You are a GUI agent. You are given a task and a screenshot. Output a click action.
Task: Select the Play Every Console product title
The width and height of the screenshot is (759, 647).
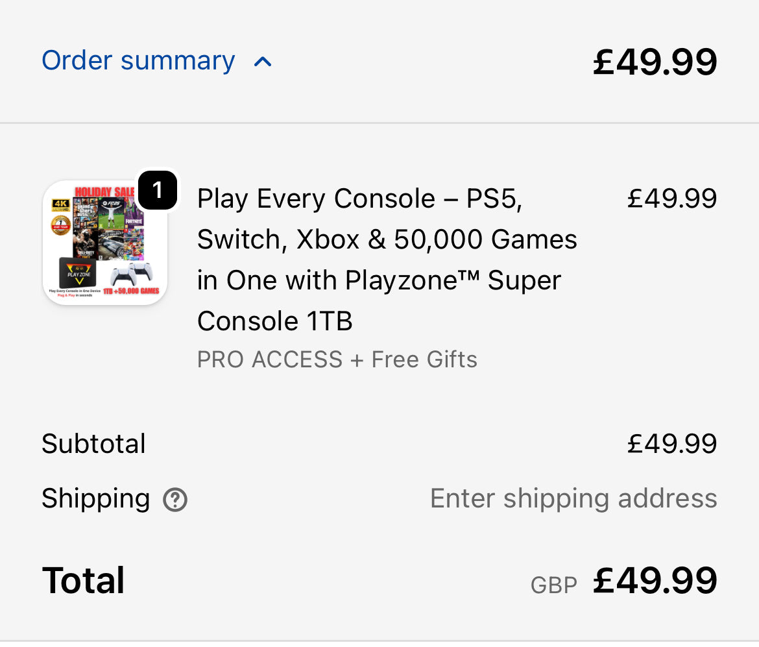(x=387, y=260)
